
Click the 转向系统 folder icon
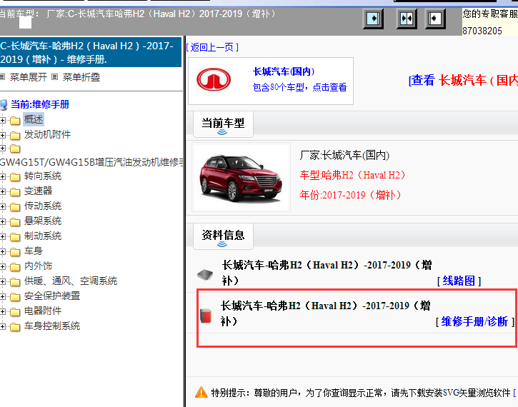pos(15,177)
